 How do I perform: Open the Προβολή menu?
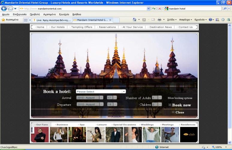pyautogui.click(x=35, y=14)
